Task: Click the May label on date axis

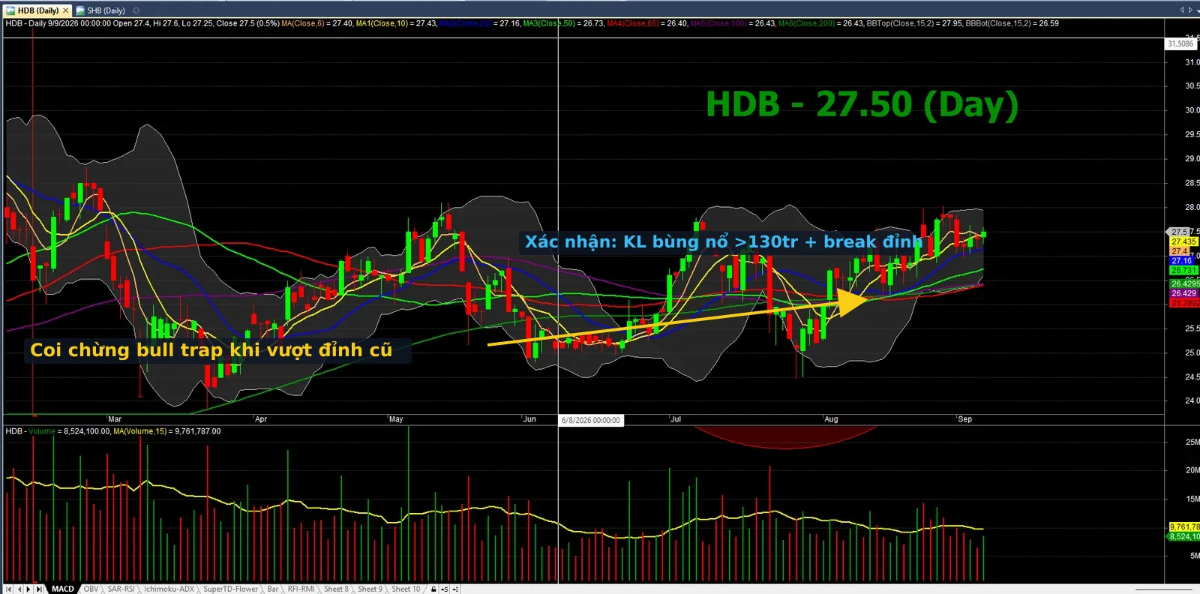Action: coord(396,419)
